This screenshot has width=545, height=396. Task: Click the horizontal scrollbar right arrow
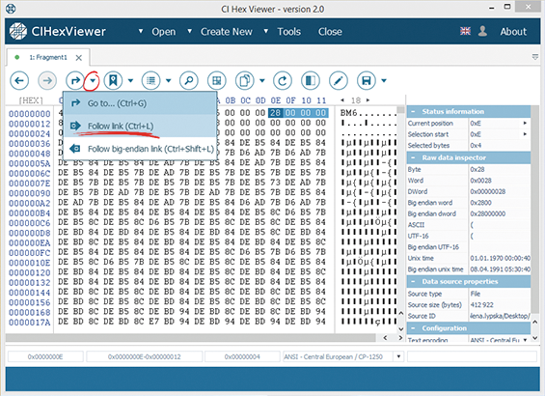[400, 338]
